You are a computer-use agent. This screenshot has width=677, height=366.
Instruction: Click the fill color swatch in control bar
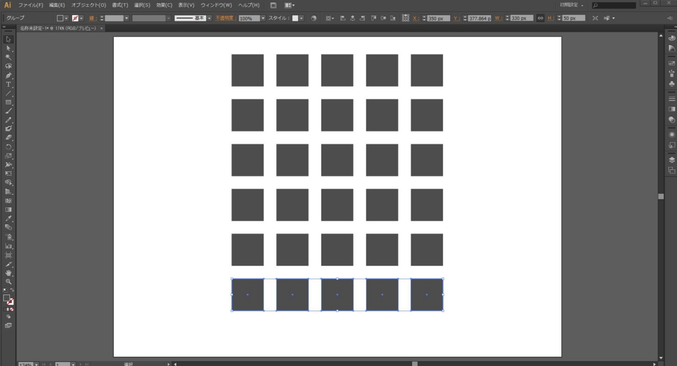(60, 18)
